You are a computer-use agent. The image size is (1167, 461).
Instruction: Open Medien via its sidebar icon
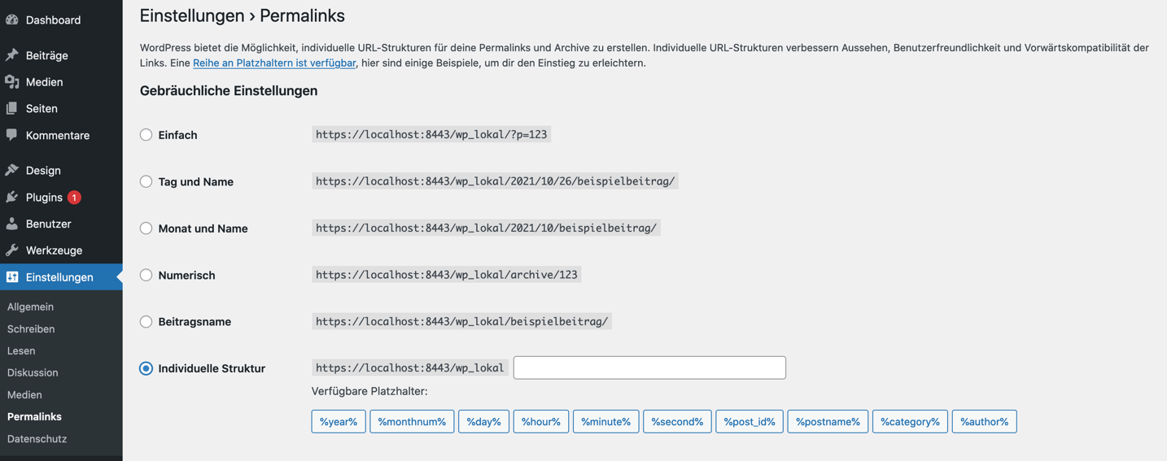click(12, 82)
